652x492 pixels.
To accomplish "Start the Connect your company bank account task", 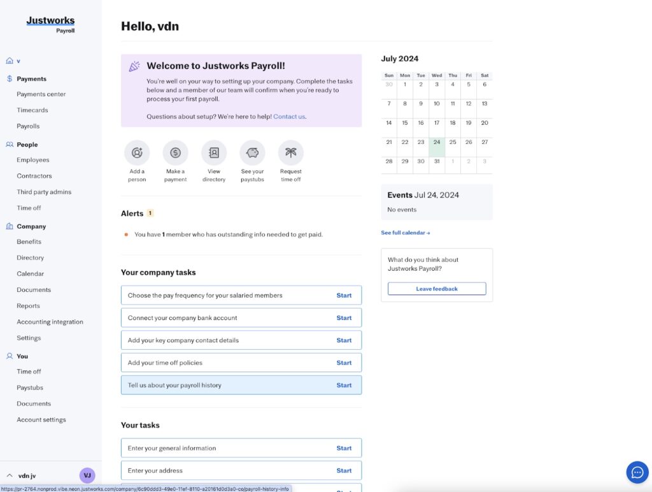I will click(x=344, y=317).
